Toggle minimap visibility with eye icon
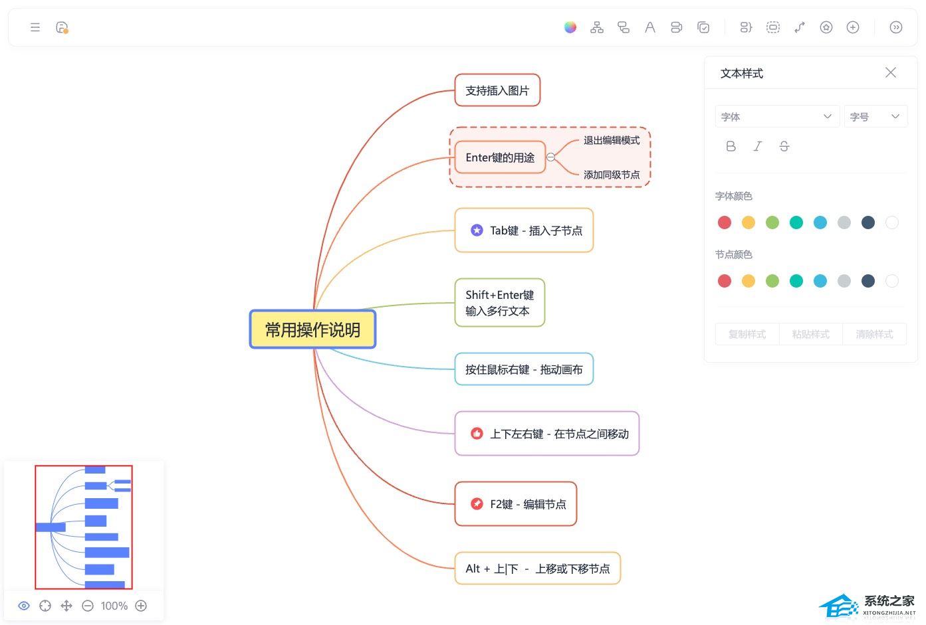The image size is (926, 625). (x=24, y=606)
